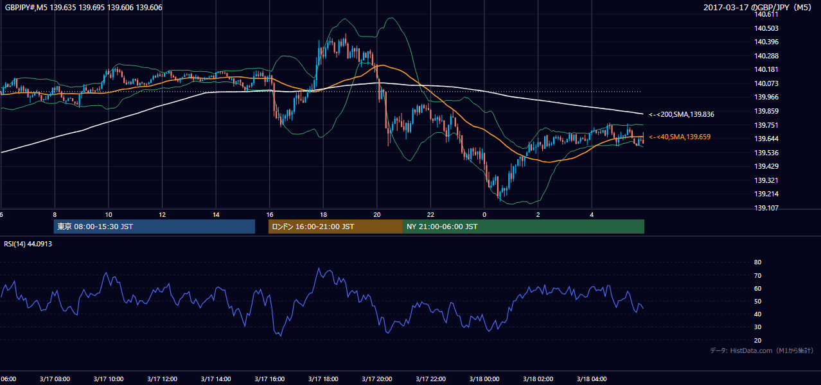
Task: Click RSI level 50 axis label
Action: pos(757,302)
